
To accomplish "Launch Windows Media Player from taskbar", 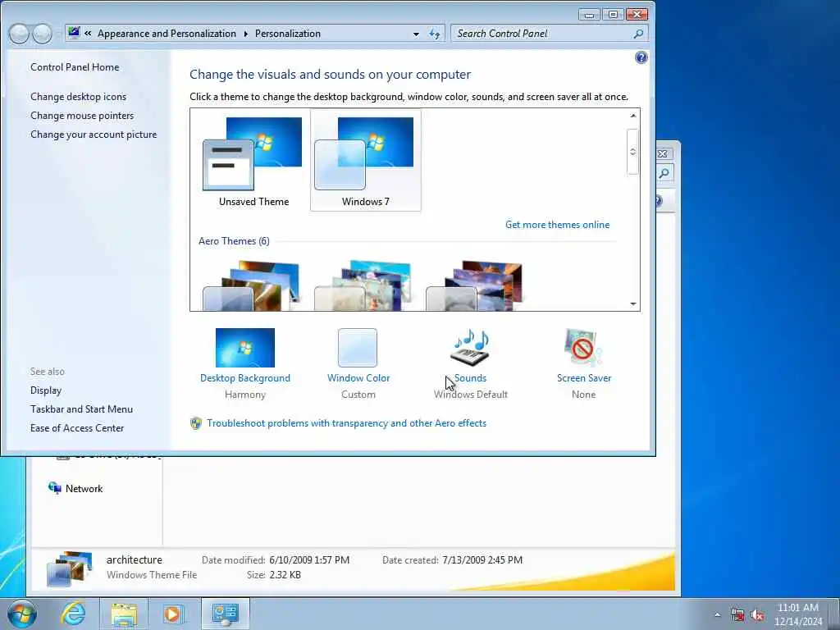I will (173, 614).
